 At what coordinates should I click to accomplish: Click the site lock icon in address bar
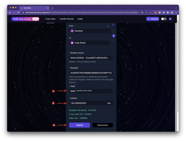tap(23, 13)
